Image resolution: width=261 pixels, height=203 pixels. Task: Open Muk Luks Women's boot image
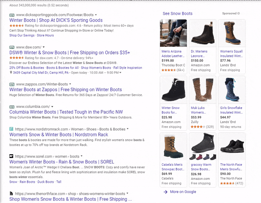pyautogui.click(x=203, y=90)
